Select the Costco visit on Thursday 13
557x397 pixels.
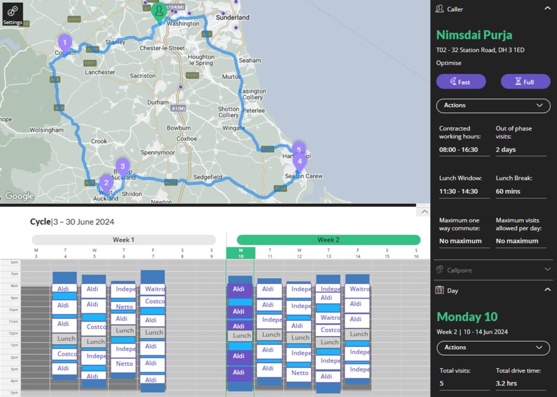coord(328,330)
